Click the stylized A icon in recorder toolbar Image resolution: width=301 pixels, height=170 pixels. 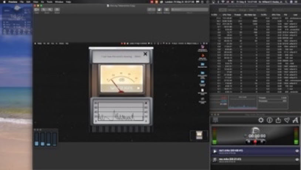295,120
